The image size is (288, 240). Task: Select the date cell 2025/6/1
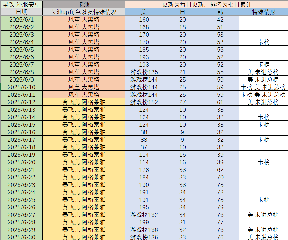pos(21,20)
